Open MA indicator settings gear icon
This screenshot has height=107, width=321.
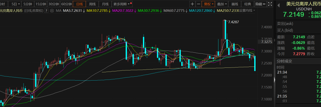click(52, 11)
